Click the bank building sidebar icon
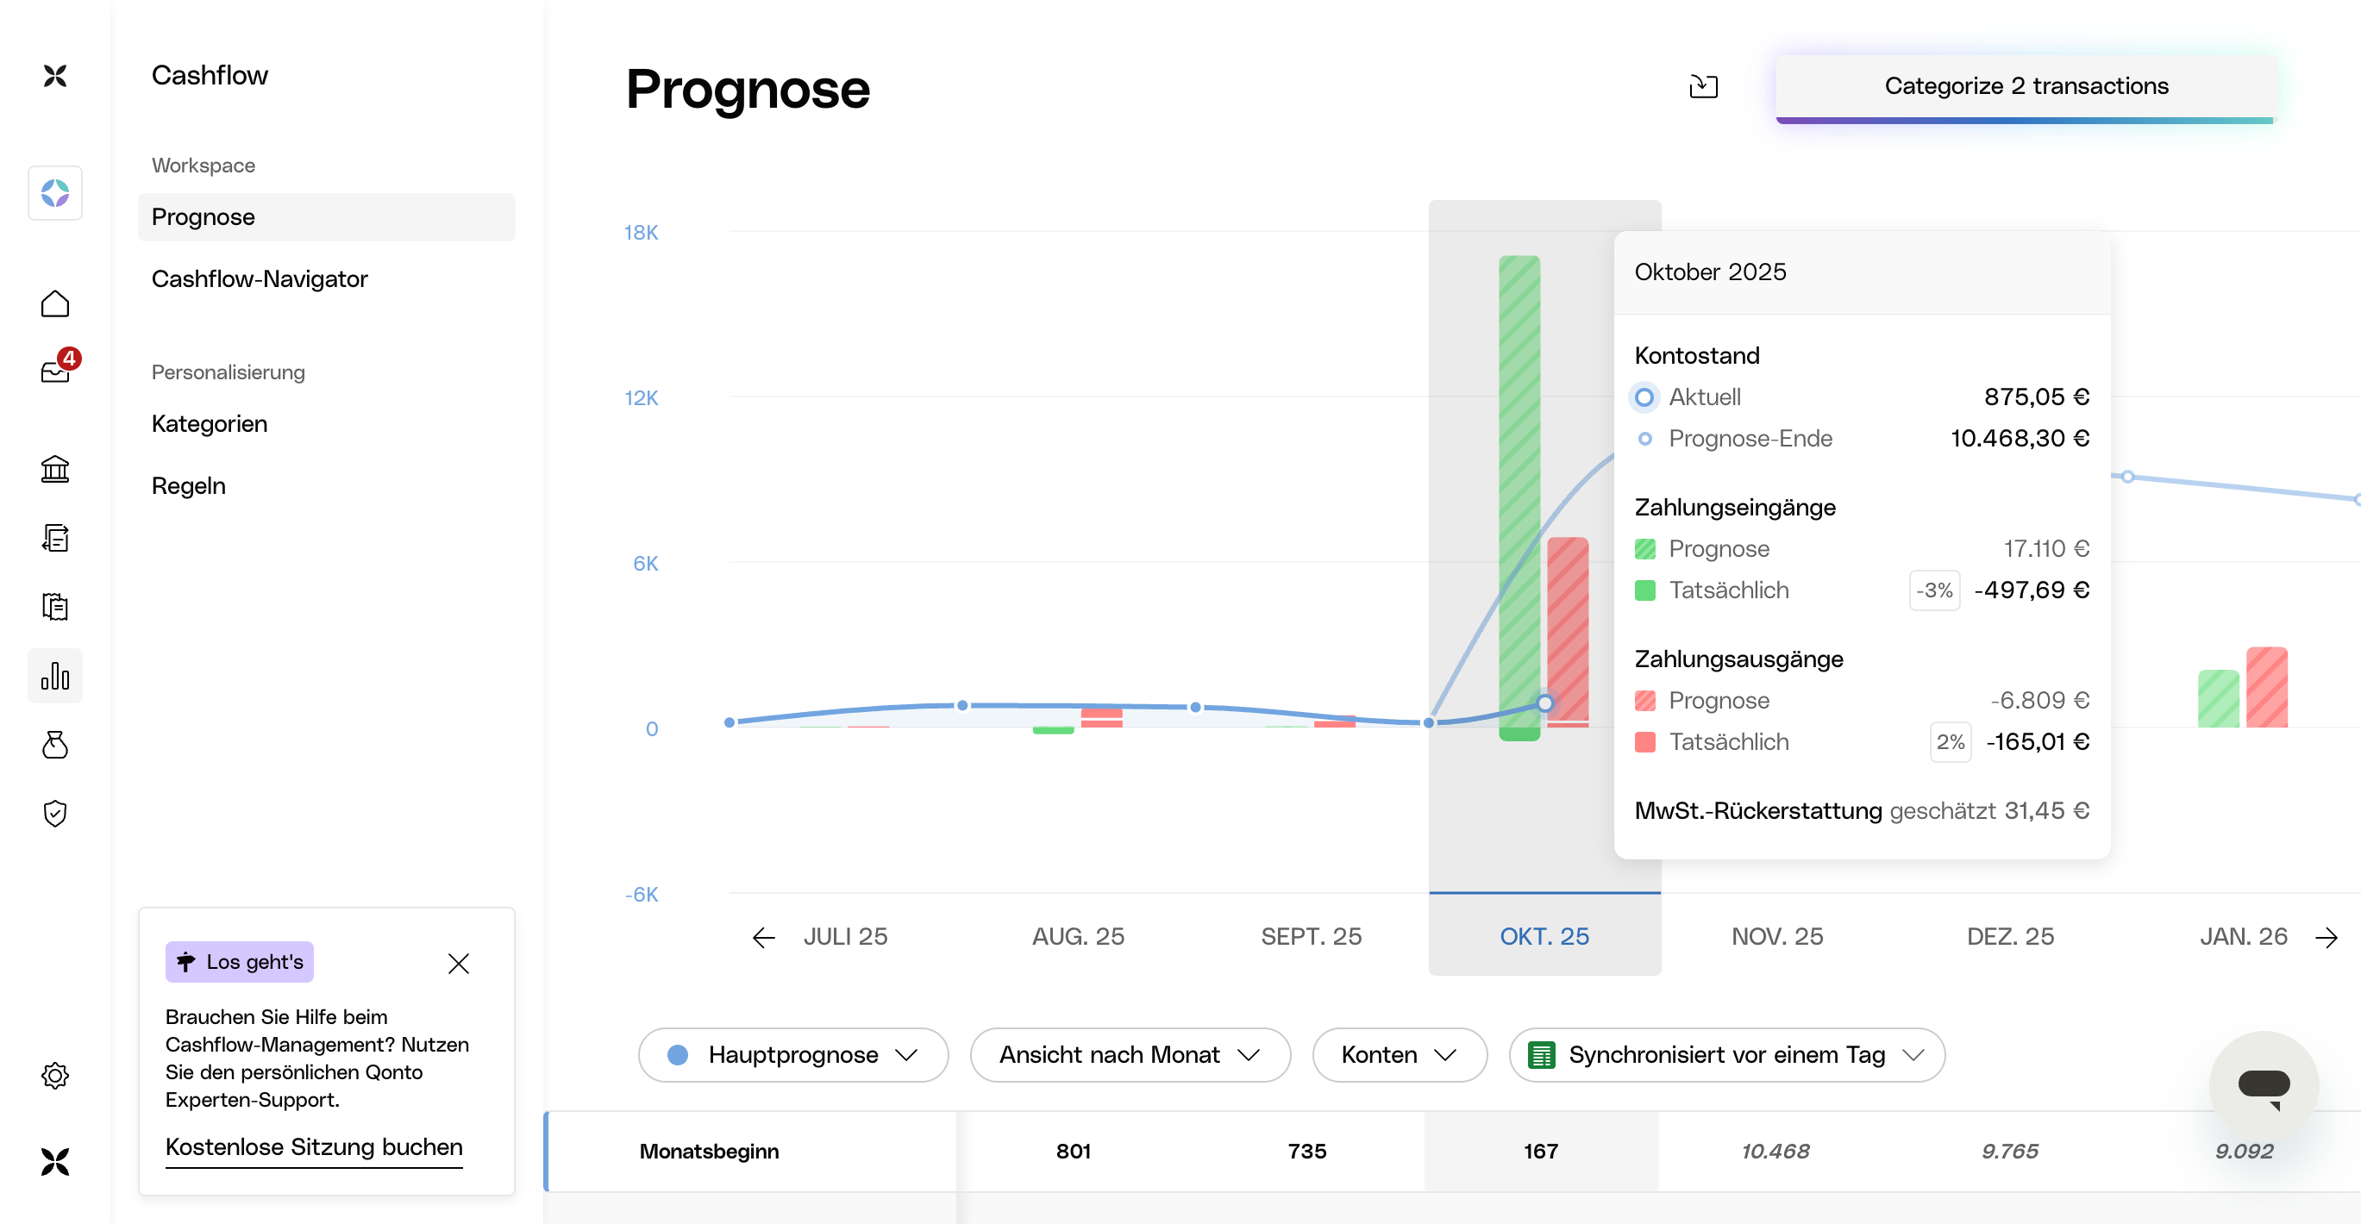 (x=55, y=469)
